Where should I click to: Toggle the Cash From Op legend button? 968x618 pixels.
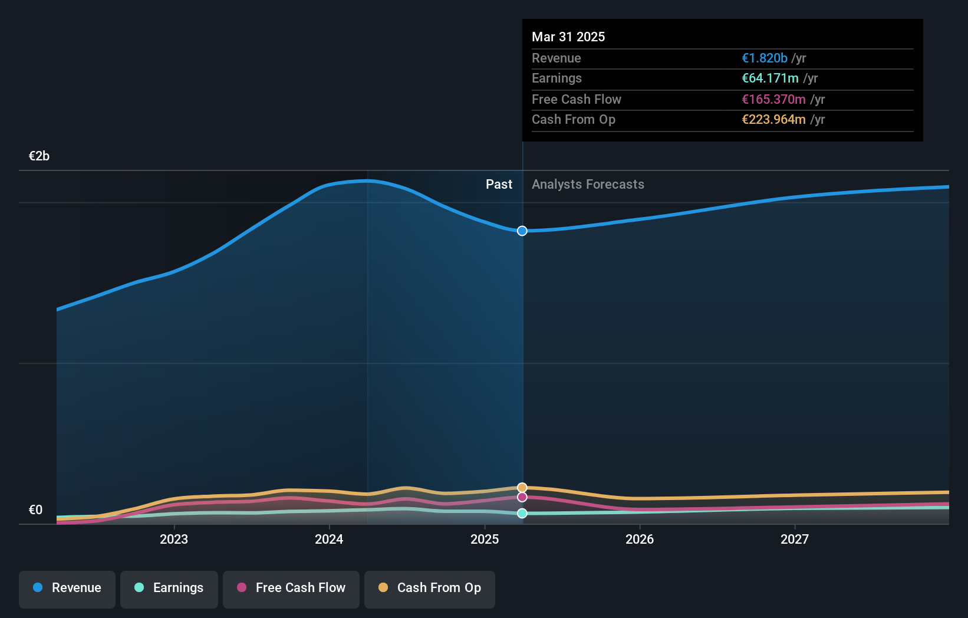[430, 589]
